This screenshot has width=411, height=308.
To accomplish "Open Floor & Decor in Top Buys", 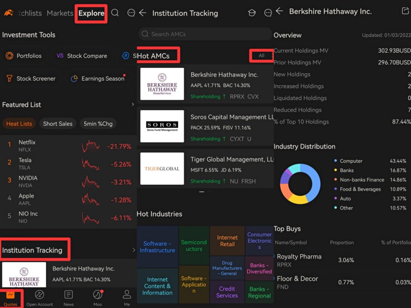I will click(x=342, y=282).
